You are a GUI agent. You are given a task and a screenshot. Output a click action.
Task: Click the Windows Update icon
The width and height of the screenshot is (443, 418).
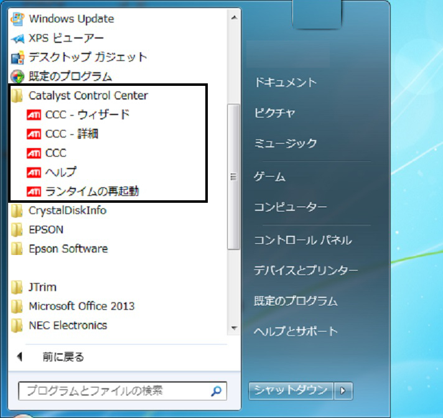[17, 19]
